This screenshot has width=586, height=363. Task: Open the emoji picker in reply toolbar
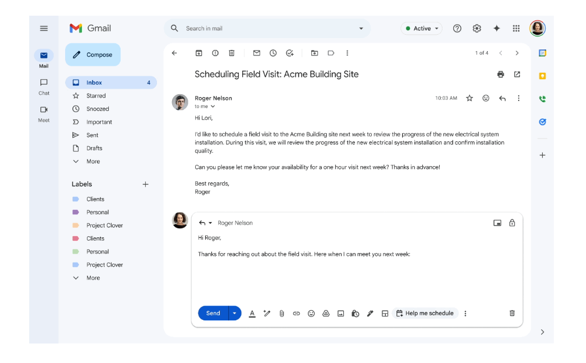(x=311, y=314)
